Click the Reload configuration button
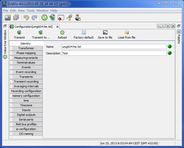Viewport: 184px width, 148px height. (x=62, y=35)
